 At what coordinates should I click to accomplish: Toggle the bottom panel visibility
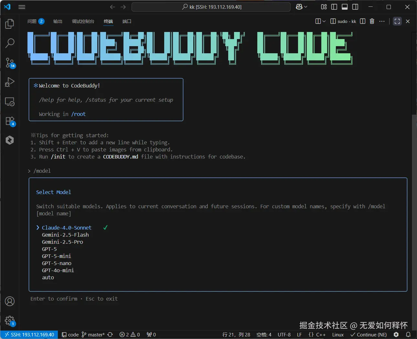pyautogui.click(x=345, y=7)
